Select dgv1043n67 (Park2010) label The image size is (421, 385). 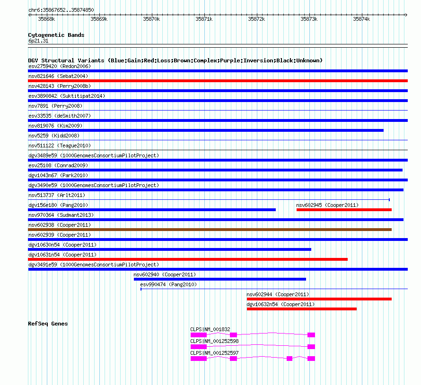pos(58,175)
